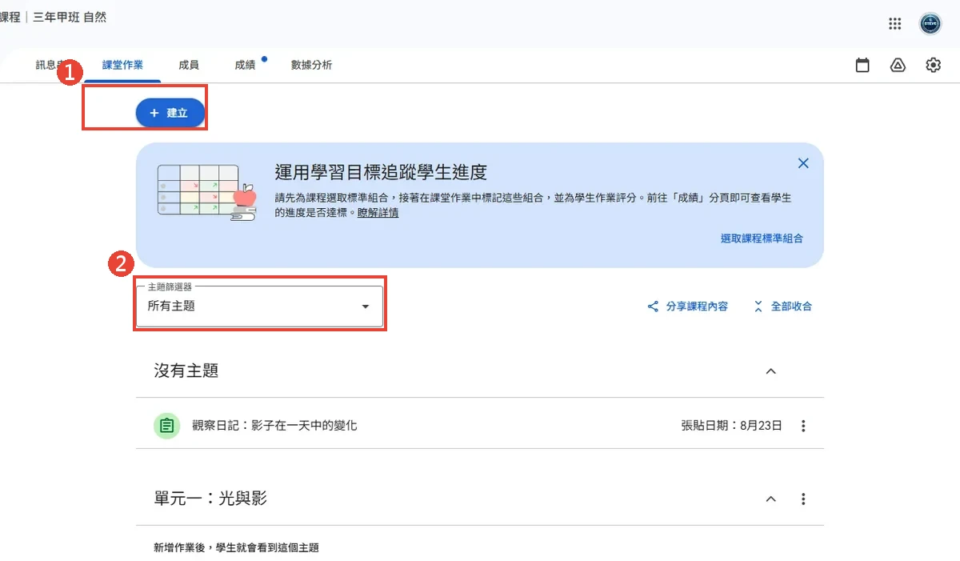The height and width of the screenshot is (561, 960).
Task: Open the Google apps grid
Action: 895,23
